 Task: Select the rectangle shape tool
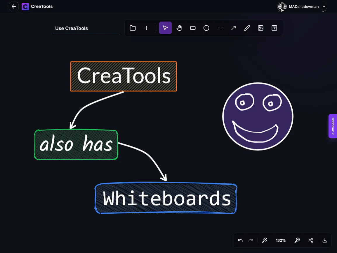pos(193,28)
